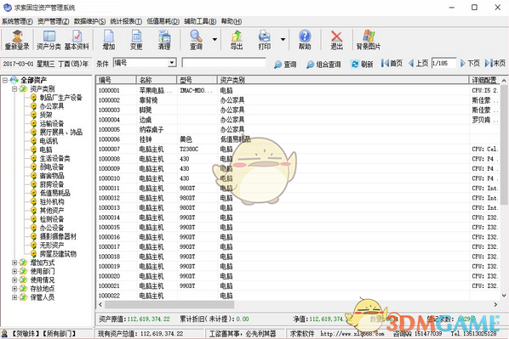The height and width of the screenshot is (339, 509).
Task: Click the horizontal scrollbar thumb under the table
Action: 169,305
